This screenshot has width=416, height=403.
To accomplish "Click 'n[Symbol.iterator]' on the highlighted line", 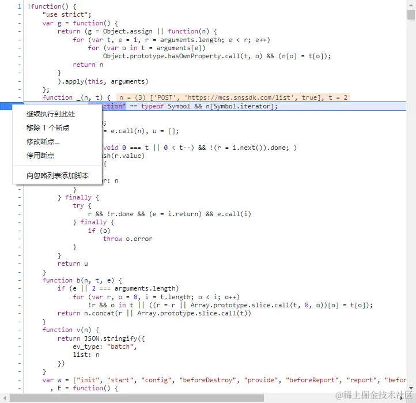I will point(240,106).
